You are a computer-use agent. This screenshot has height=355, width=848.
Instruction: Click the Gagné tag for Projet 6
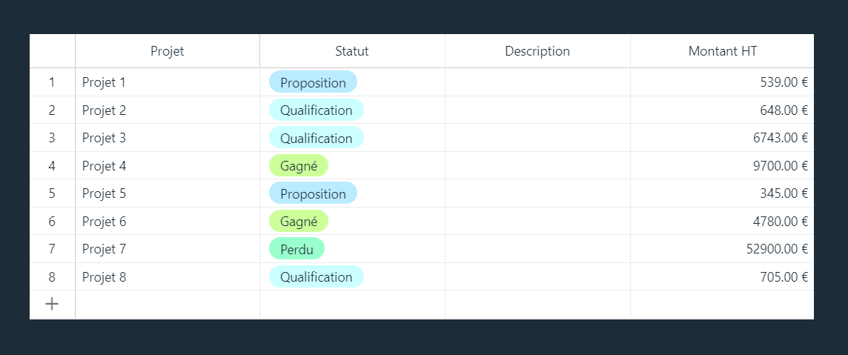[x=299, y=221]
